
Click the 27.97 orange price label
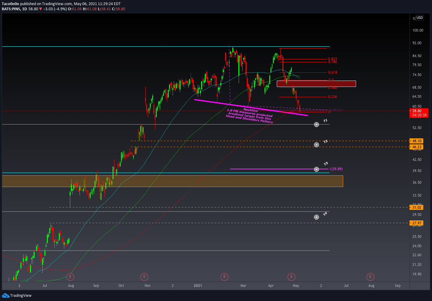coord(417,223)
